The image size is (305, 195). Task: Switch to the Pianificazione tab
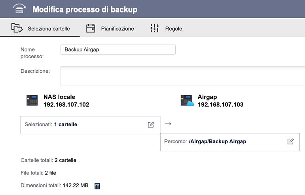click(x=117, y=28)
